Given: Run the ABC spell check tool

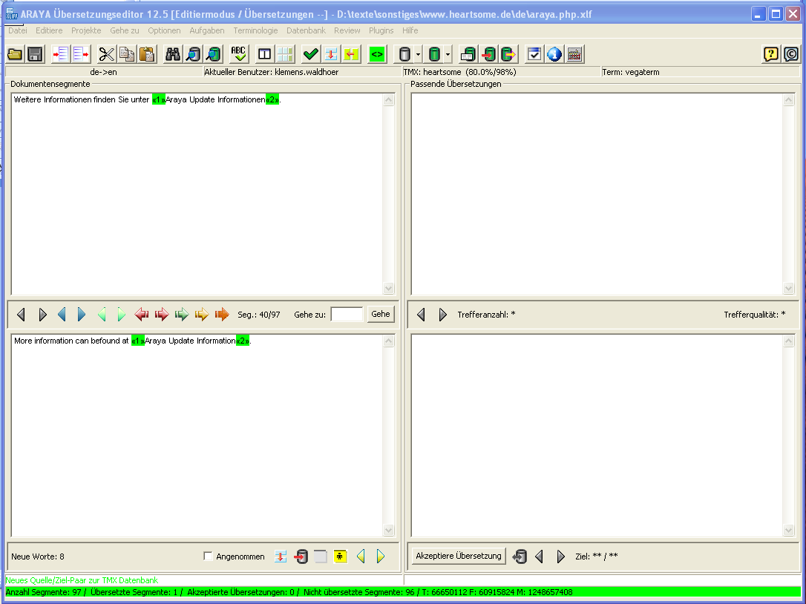Looking at the screenshot, I should point(238,54).
